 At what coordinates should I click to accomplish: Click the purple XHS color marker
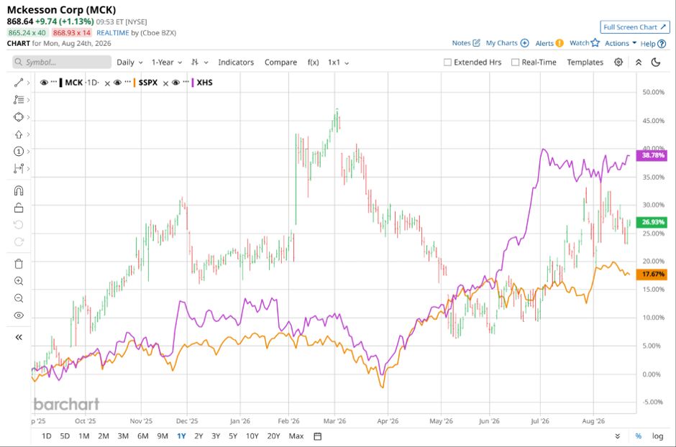coord(192,83)
